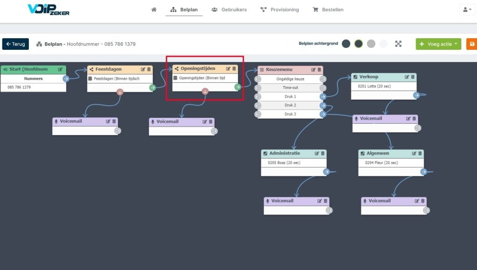Open the Bestellen tab
The image size is (477, 270).
328,9
